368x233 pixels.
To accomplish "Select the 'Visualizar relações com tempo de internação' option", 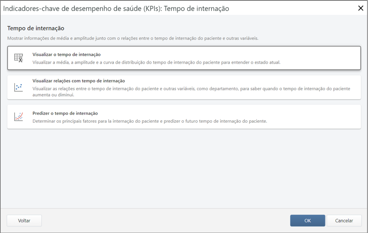I will pyautogui.click(x=184, y=88).
